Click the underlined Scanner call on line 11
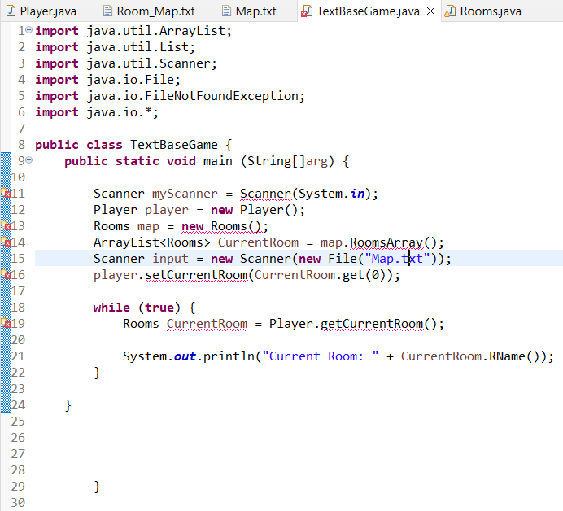Viewport: 563px width, 511px height. tap(265, 194)
